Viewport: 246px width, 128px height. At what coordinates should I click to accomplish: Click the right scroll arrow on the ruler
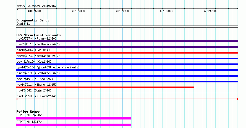click(x=237, y=9)
